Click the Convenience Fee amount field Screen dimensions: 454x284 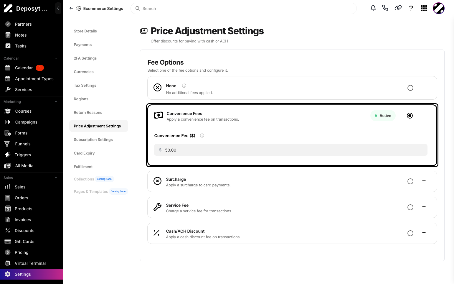pos(290,150)
